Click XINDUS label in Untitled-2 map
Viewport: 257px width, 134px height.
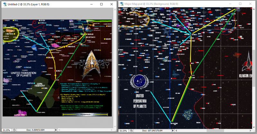pos(28,67)
